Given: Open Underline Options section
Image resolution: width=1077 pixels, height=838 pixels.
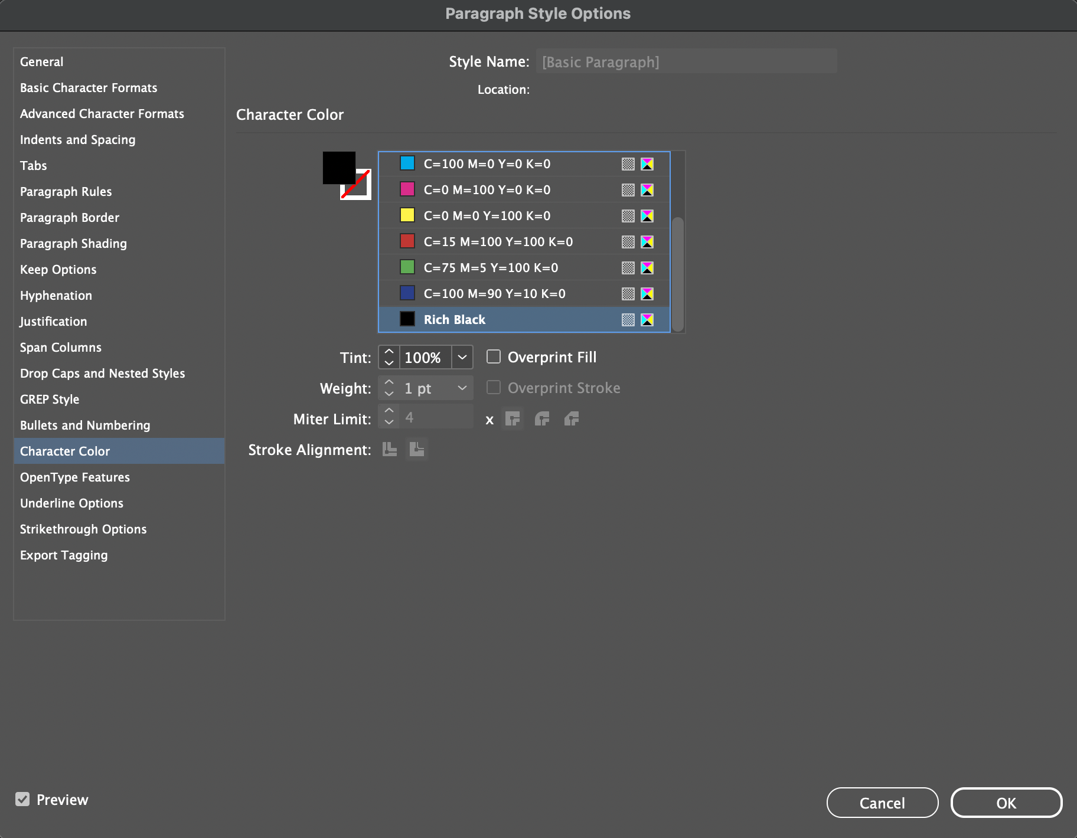Looking at the screenshot, I should pyautogui.click(x=119, y=503).
